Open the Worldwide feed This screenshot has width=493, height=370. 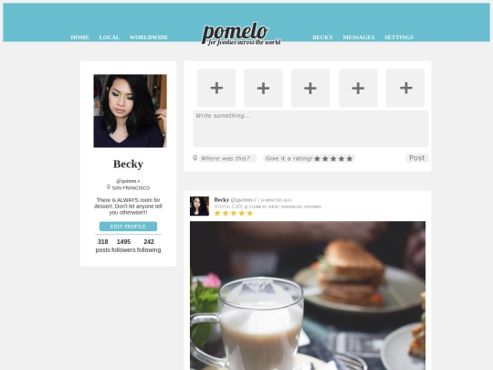[149, 37]
